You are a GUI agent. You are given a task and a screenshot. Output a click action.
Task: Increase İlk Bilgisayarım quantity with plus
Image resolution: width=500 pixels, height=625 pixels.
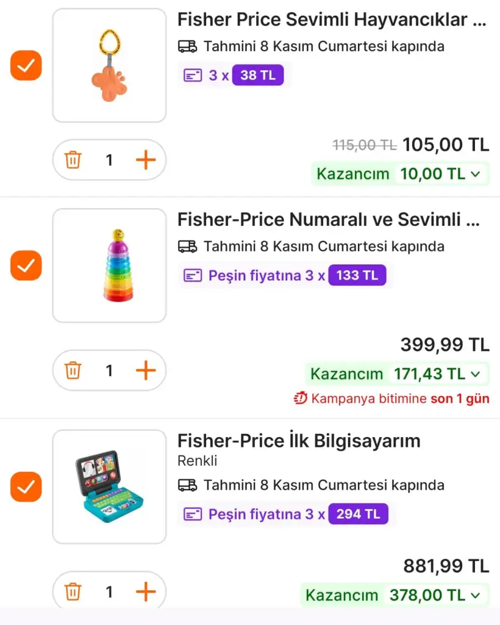(x=145, y=591)
